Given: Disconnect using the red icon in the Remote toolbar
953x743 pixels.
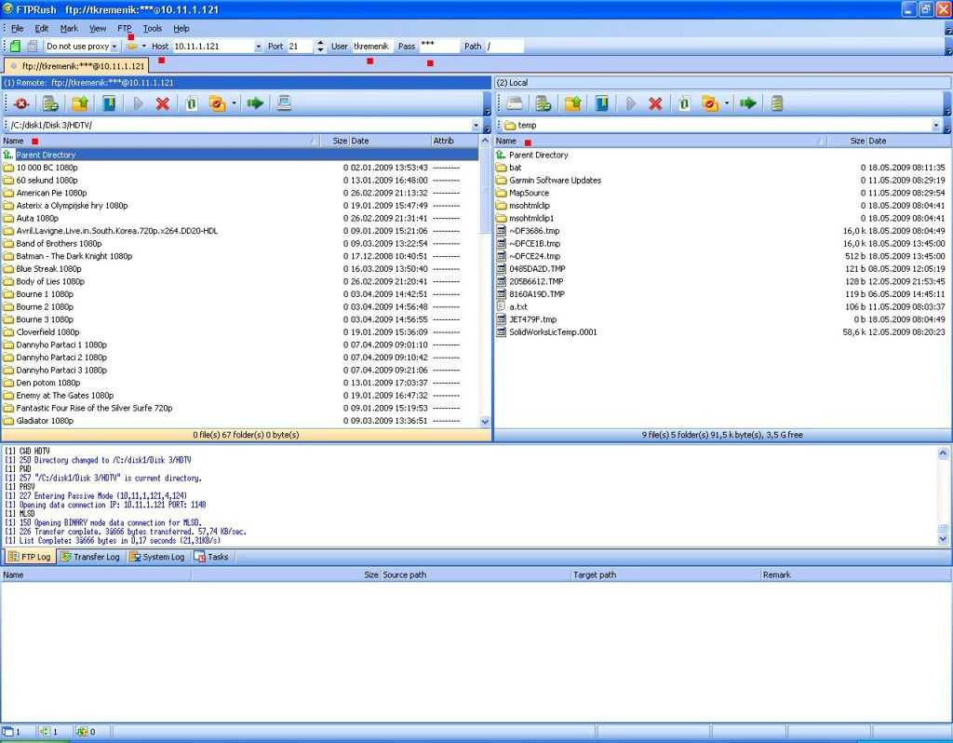Looking at the screenshot, I should click(21, 104).
